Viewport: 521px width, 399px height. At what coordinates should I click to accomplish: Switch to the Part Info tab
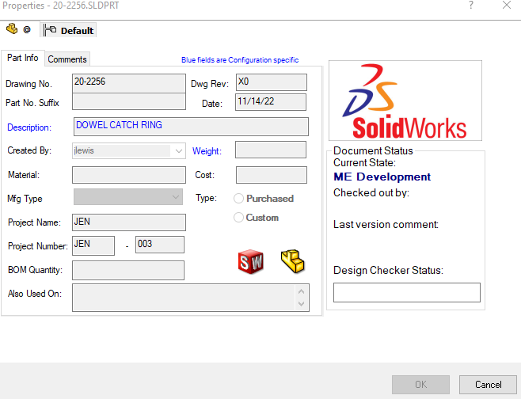click(x=23, y=58)
